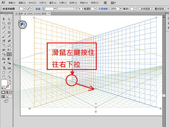Click the 文件設定 button
169x127 pixels.
146,9
